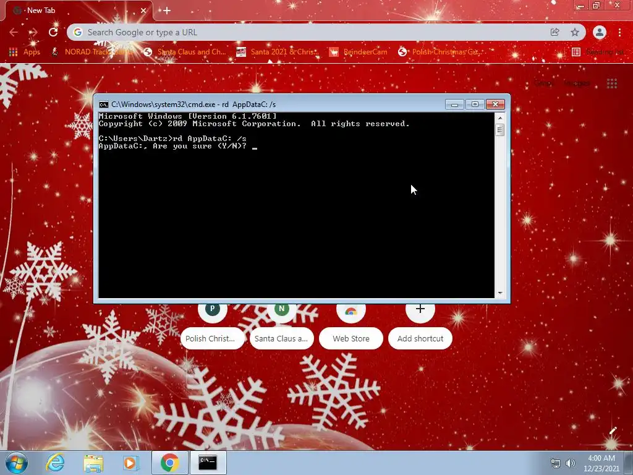Open the Apps bookmark shortcut

pos(25,52)
